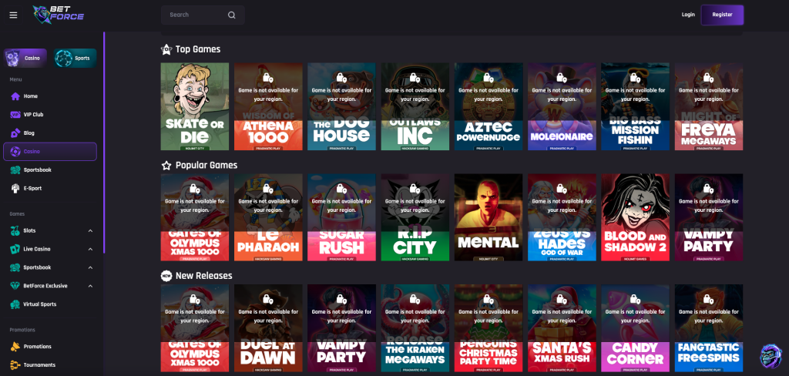Click lock icon on Candy Corner
789x376 pixels.
[636, 300]
